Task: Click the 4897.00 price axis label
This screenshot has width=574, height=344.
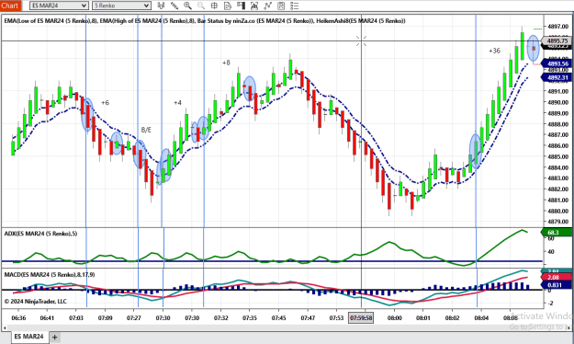Action: (558, 27)
